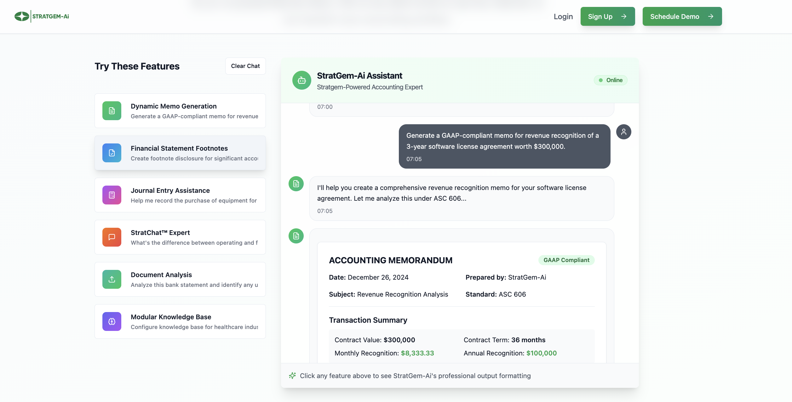Open the Login page
Viewport: 792px width, 402px height.
tap(563, 16)
